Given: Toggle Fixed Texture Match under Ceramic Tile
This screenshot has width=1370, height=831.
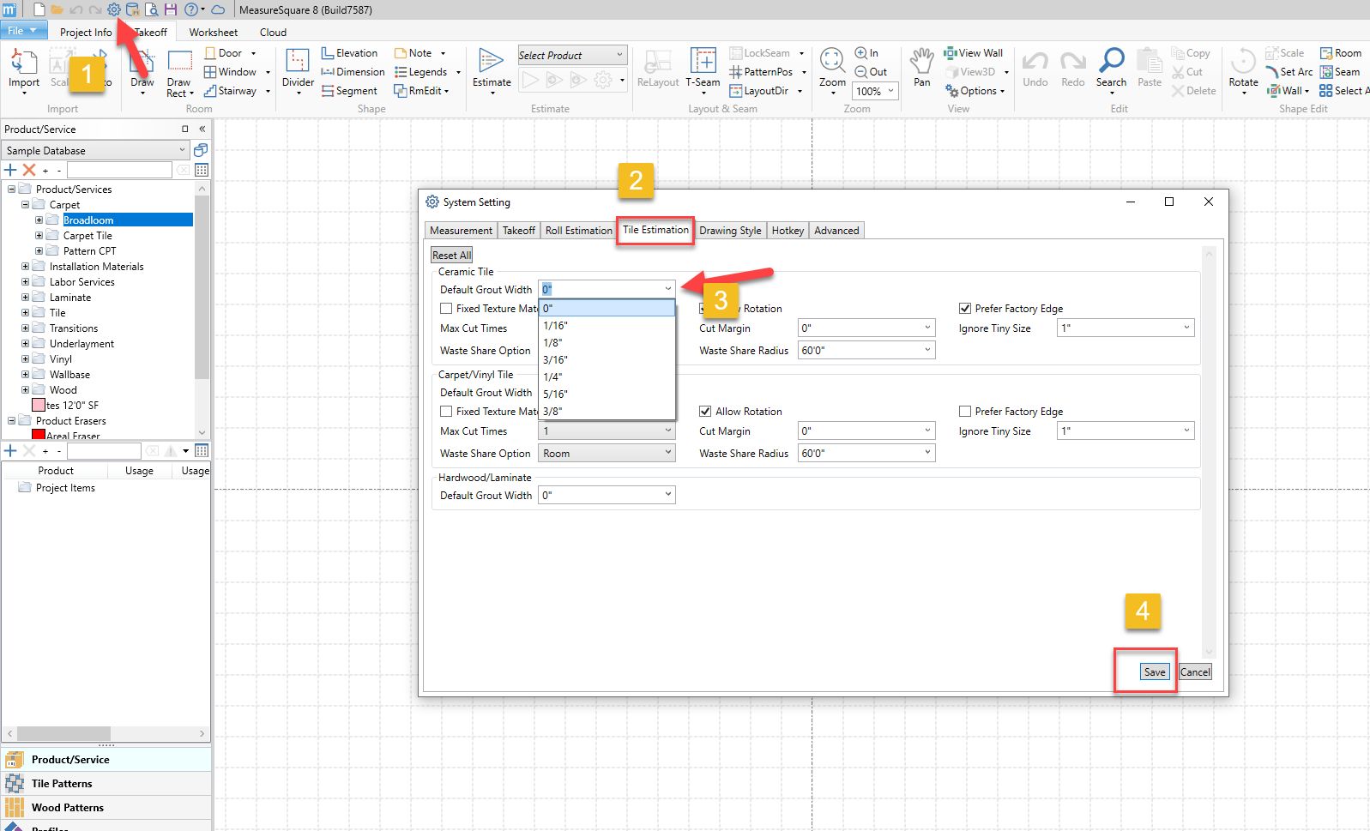Looking at the screenshot, I should (x=446, y=309).
